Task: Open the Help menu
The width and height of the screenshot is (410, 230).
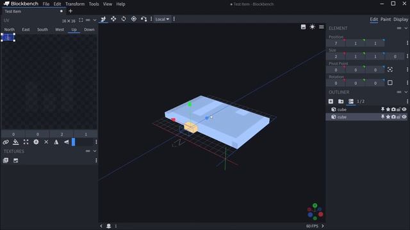Action: click(120, 4)
